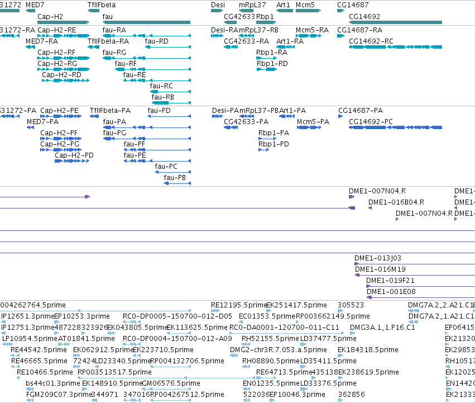Image resolution: width=475 pixels, height=403 pixels.
Task: Open the Mcm5-PA protein label
Action: pos(313,122)
